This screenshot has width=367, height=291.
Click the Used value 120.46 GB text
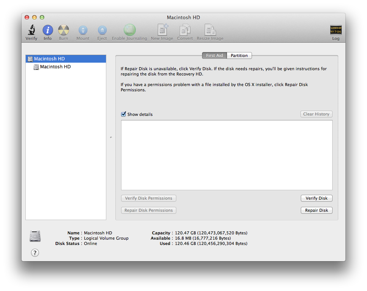[211, 243]
